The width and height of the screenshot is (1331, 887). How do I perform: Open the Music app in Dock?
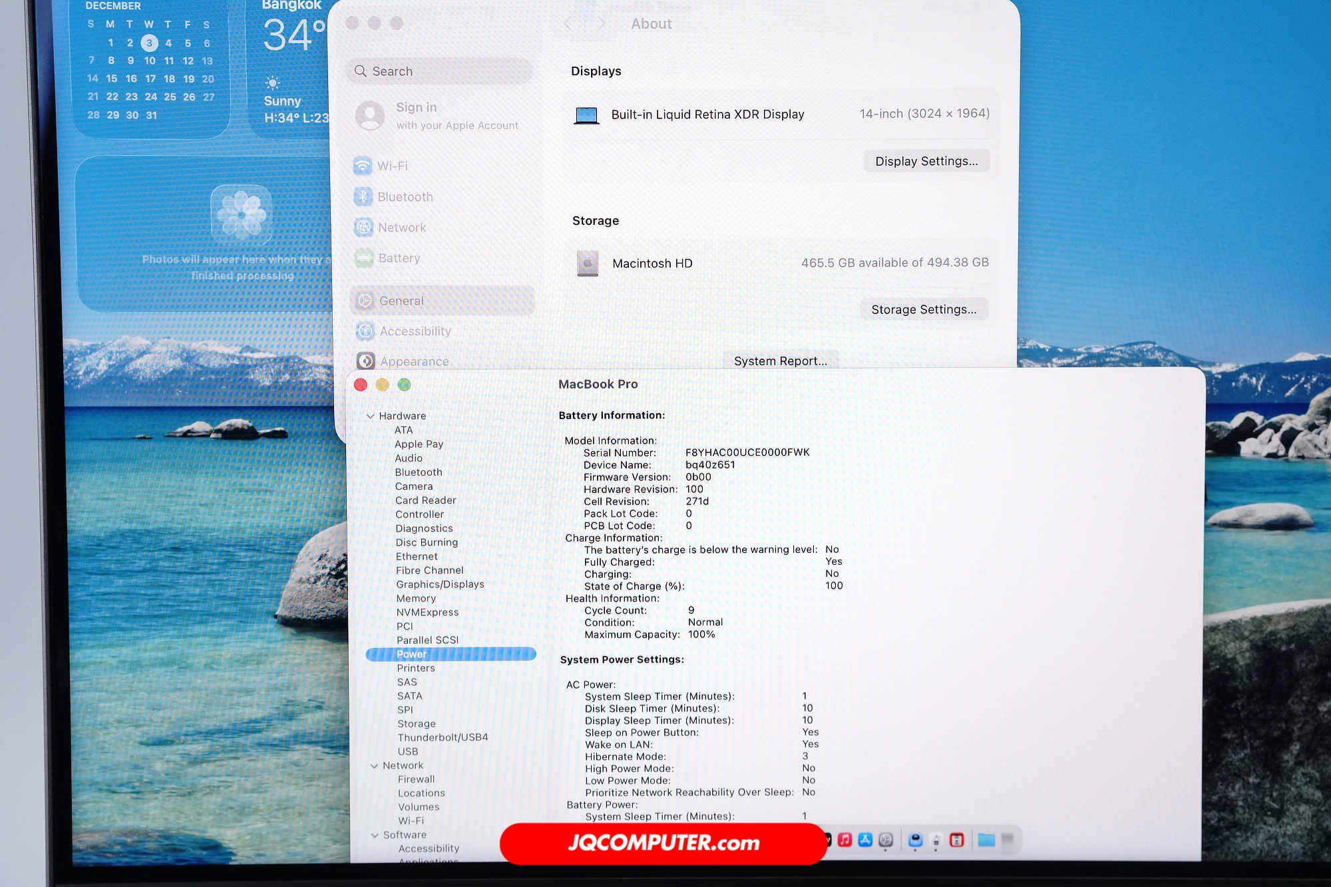pyautogui.click(x=845, y=840)
